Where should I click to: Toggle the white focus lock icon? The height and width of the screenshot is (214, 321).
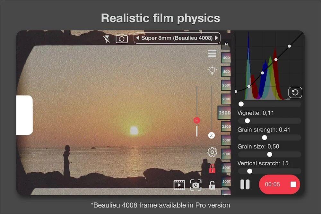point(212,185)
